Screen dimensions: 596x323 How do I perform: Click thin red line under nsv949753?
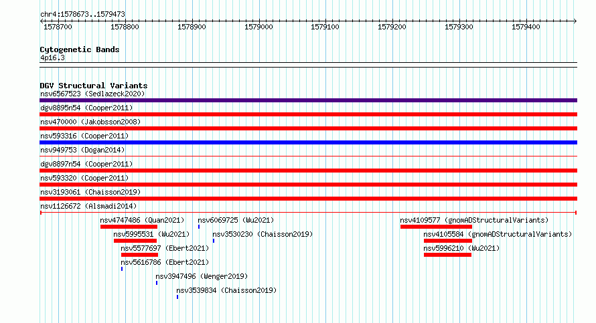click(308, 156)
